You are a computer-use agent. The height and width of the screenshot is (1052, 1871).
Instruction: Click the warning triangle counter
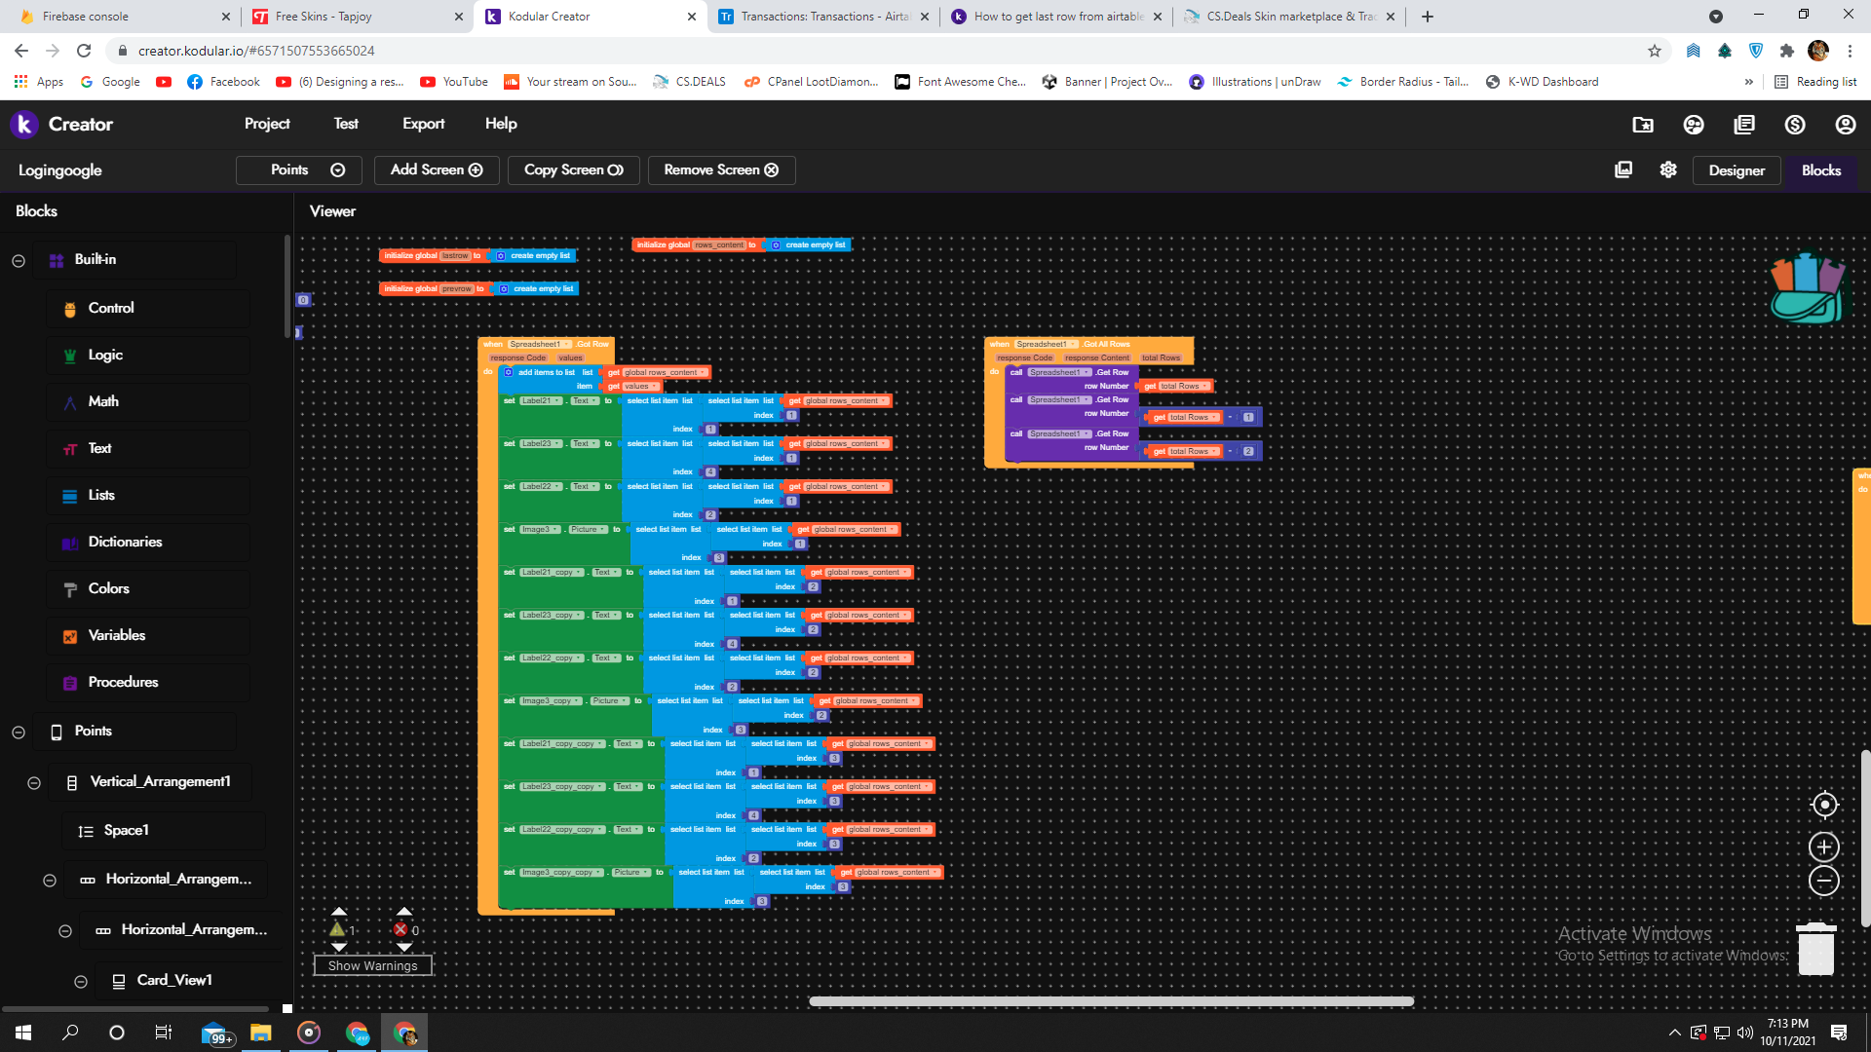pyautogui.click(x=338, y=929)
